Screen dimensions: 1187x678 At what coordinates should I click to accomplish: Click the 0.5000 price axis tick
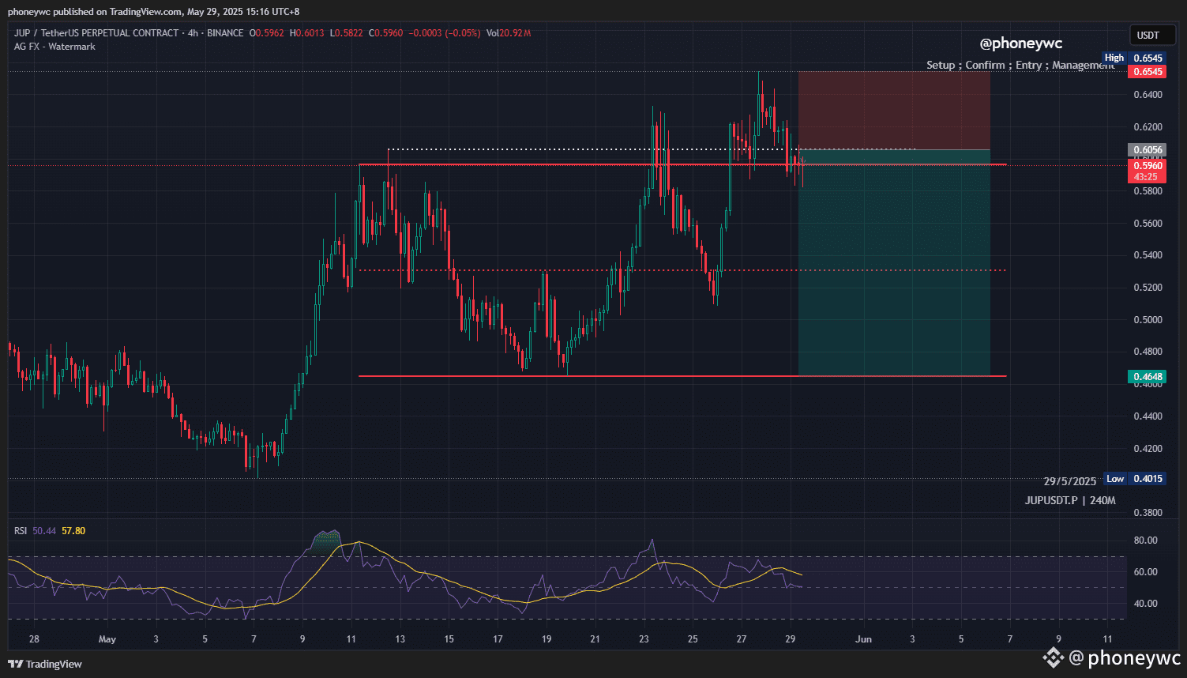click(x=1148, y=320)
